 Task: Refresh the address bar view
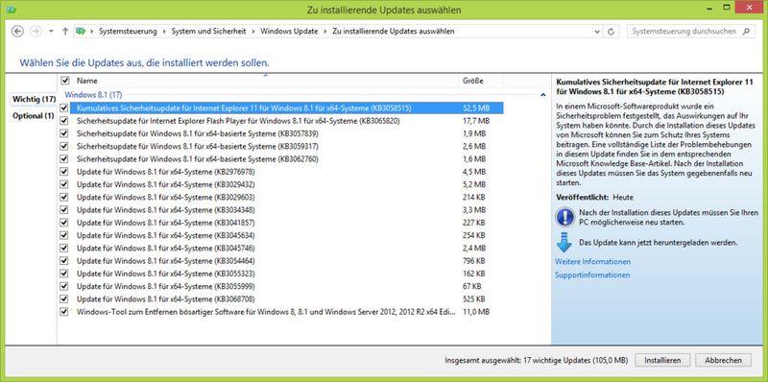611,32
